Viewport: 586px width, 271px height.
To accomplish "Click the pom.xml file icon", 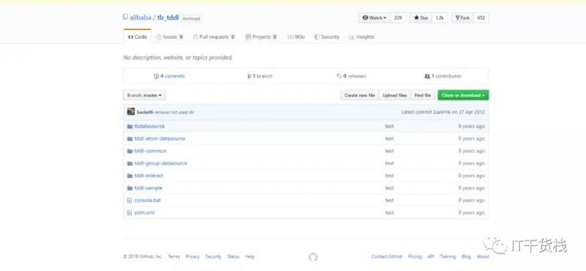I will coord(130,212).
